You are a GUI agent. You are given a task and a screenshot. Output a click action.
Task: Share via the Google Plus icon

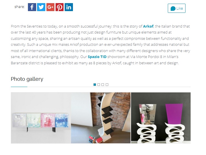tap(50, 7)
